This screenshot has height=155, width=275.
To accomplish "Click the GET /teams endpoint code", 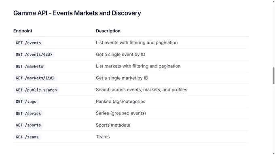I will click(x=27, y=137).
